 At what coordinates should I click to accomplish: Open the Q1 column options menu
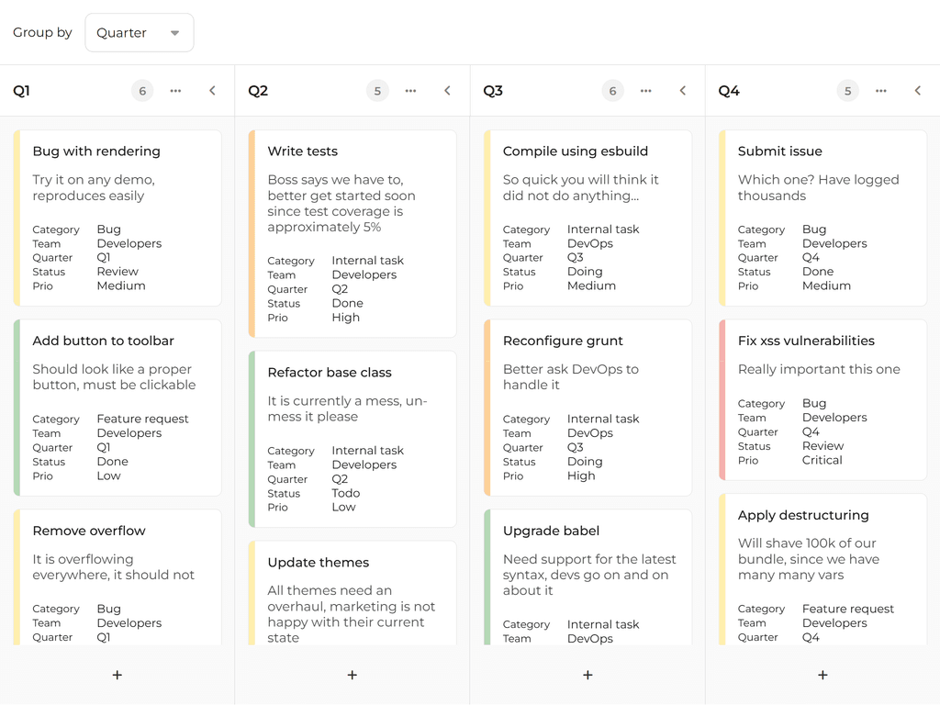tap(175, 90)
